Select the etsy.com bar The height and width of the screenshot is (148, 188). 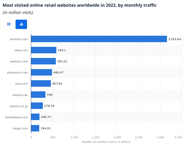click(x=41, y=83)
